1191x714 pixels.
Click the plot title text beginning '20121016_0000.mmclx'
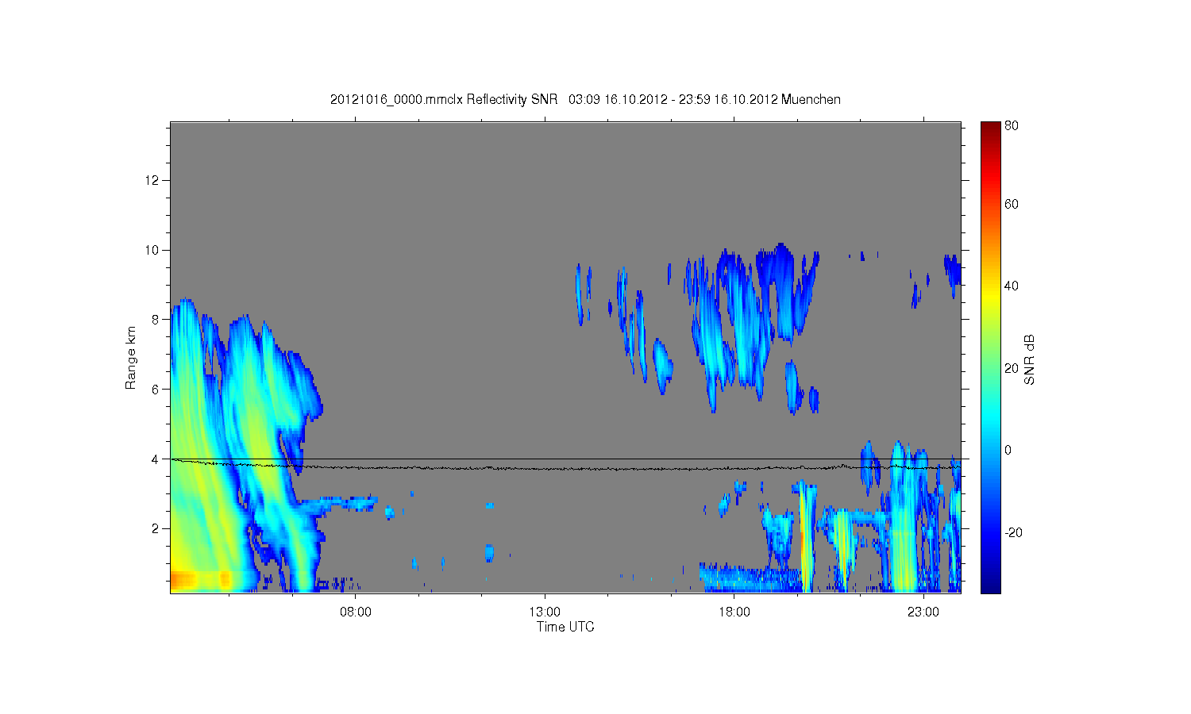pos(585,99)
